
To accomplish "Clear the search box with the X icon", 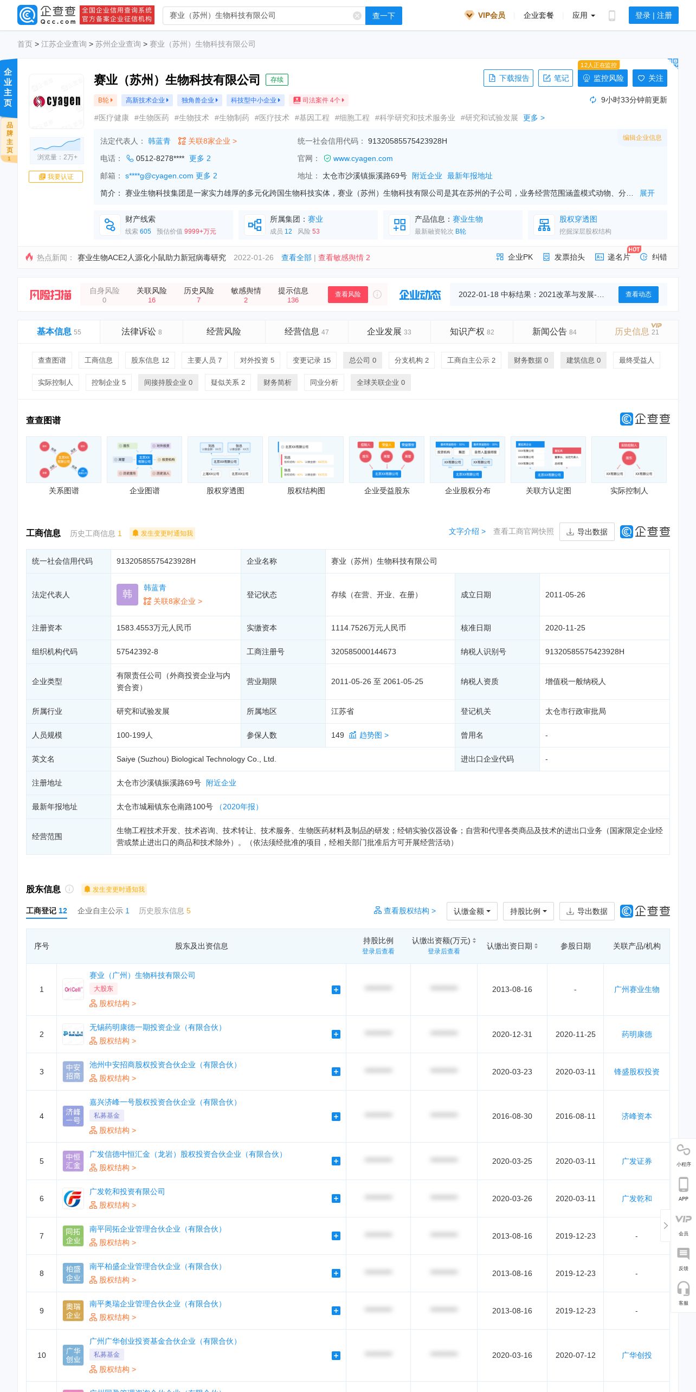I will click(357, 16).
